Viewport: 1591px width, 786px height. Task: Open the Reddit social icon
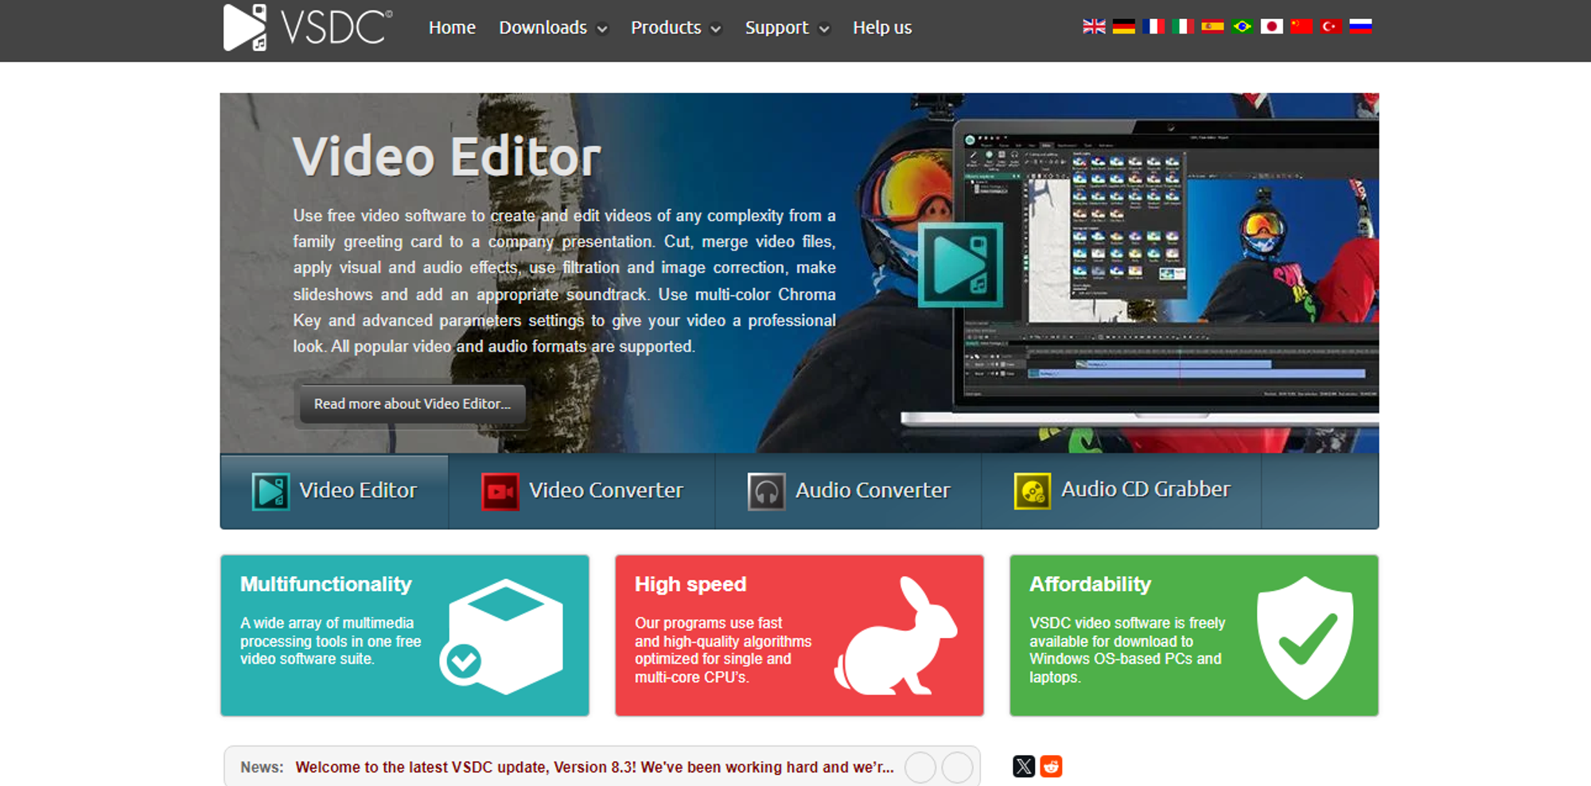point(1051,766)
